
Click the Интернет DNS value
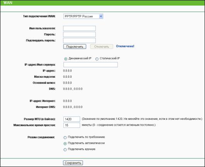point(73,107)
